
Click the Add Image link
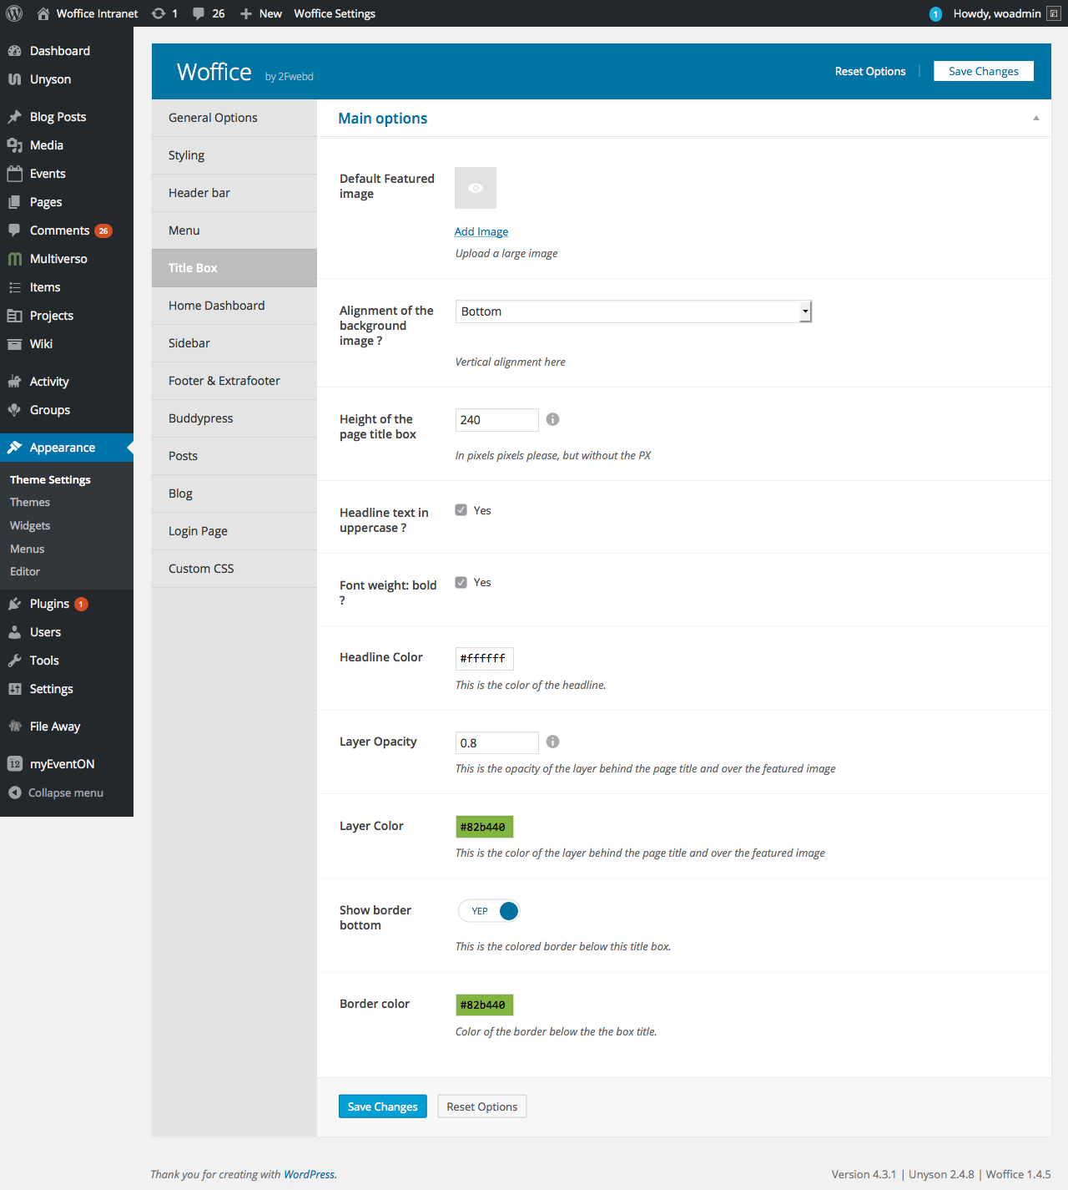coord(481,231)
